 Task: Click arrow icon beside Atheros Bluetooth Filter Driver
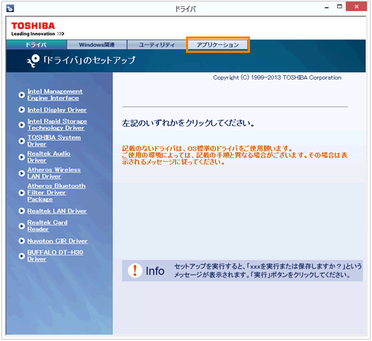click(x=22, y=193)
